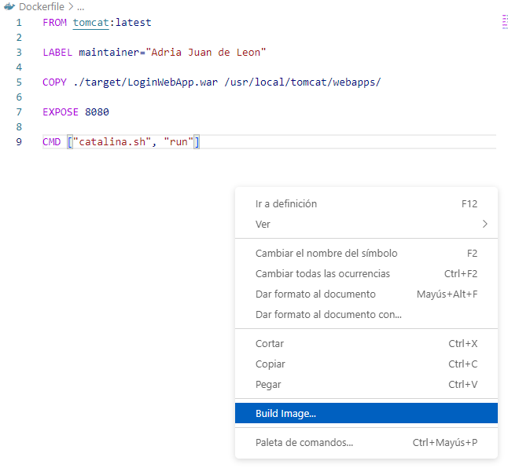The image size is (508, 468).
Task: Click the CMD keyword on line 9
Action: (52, 141)
